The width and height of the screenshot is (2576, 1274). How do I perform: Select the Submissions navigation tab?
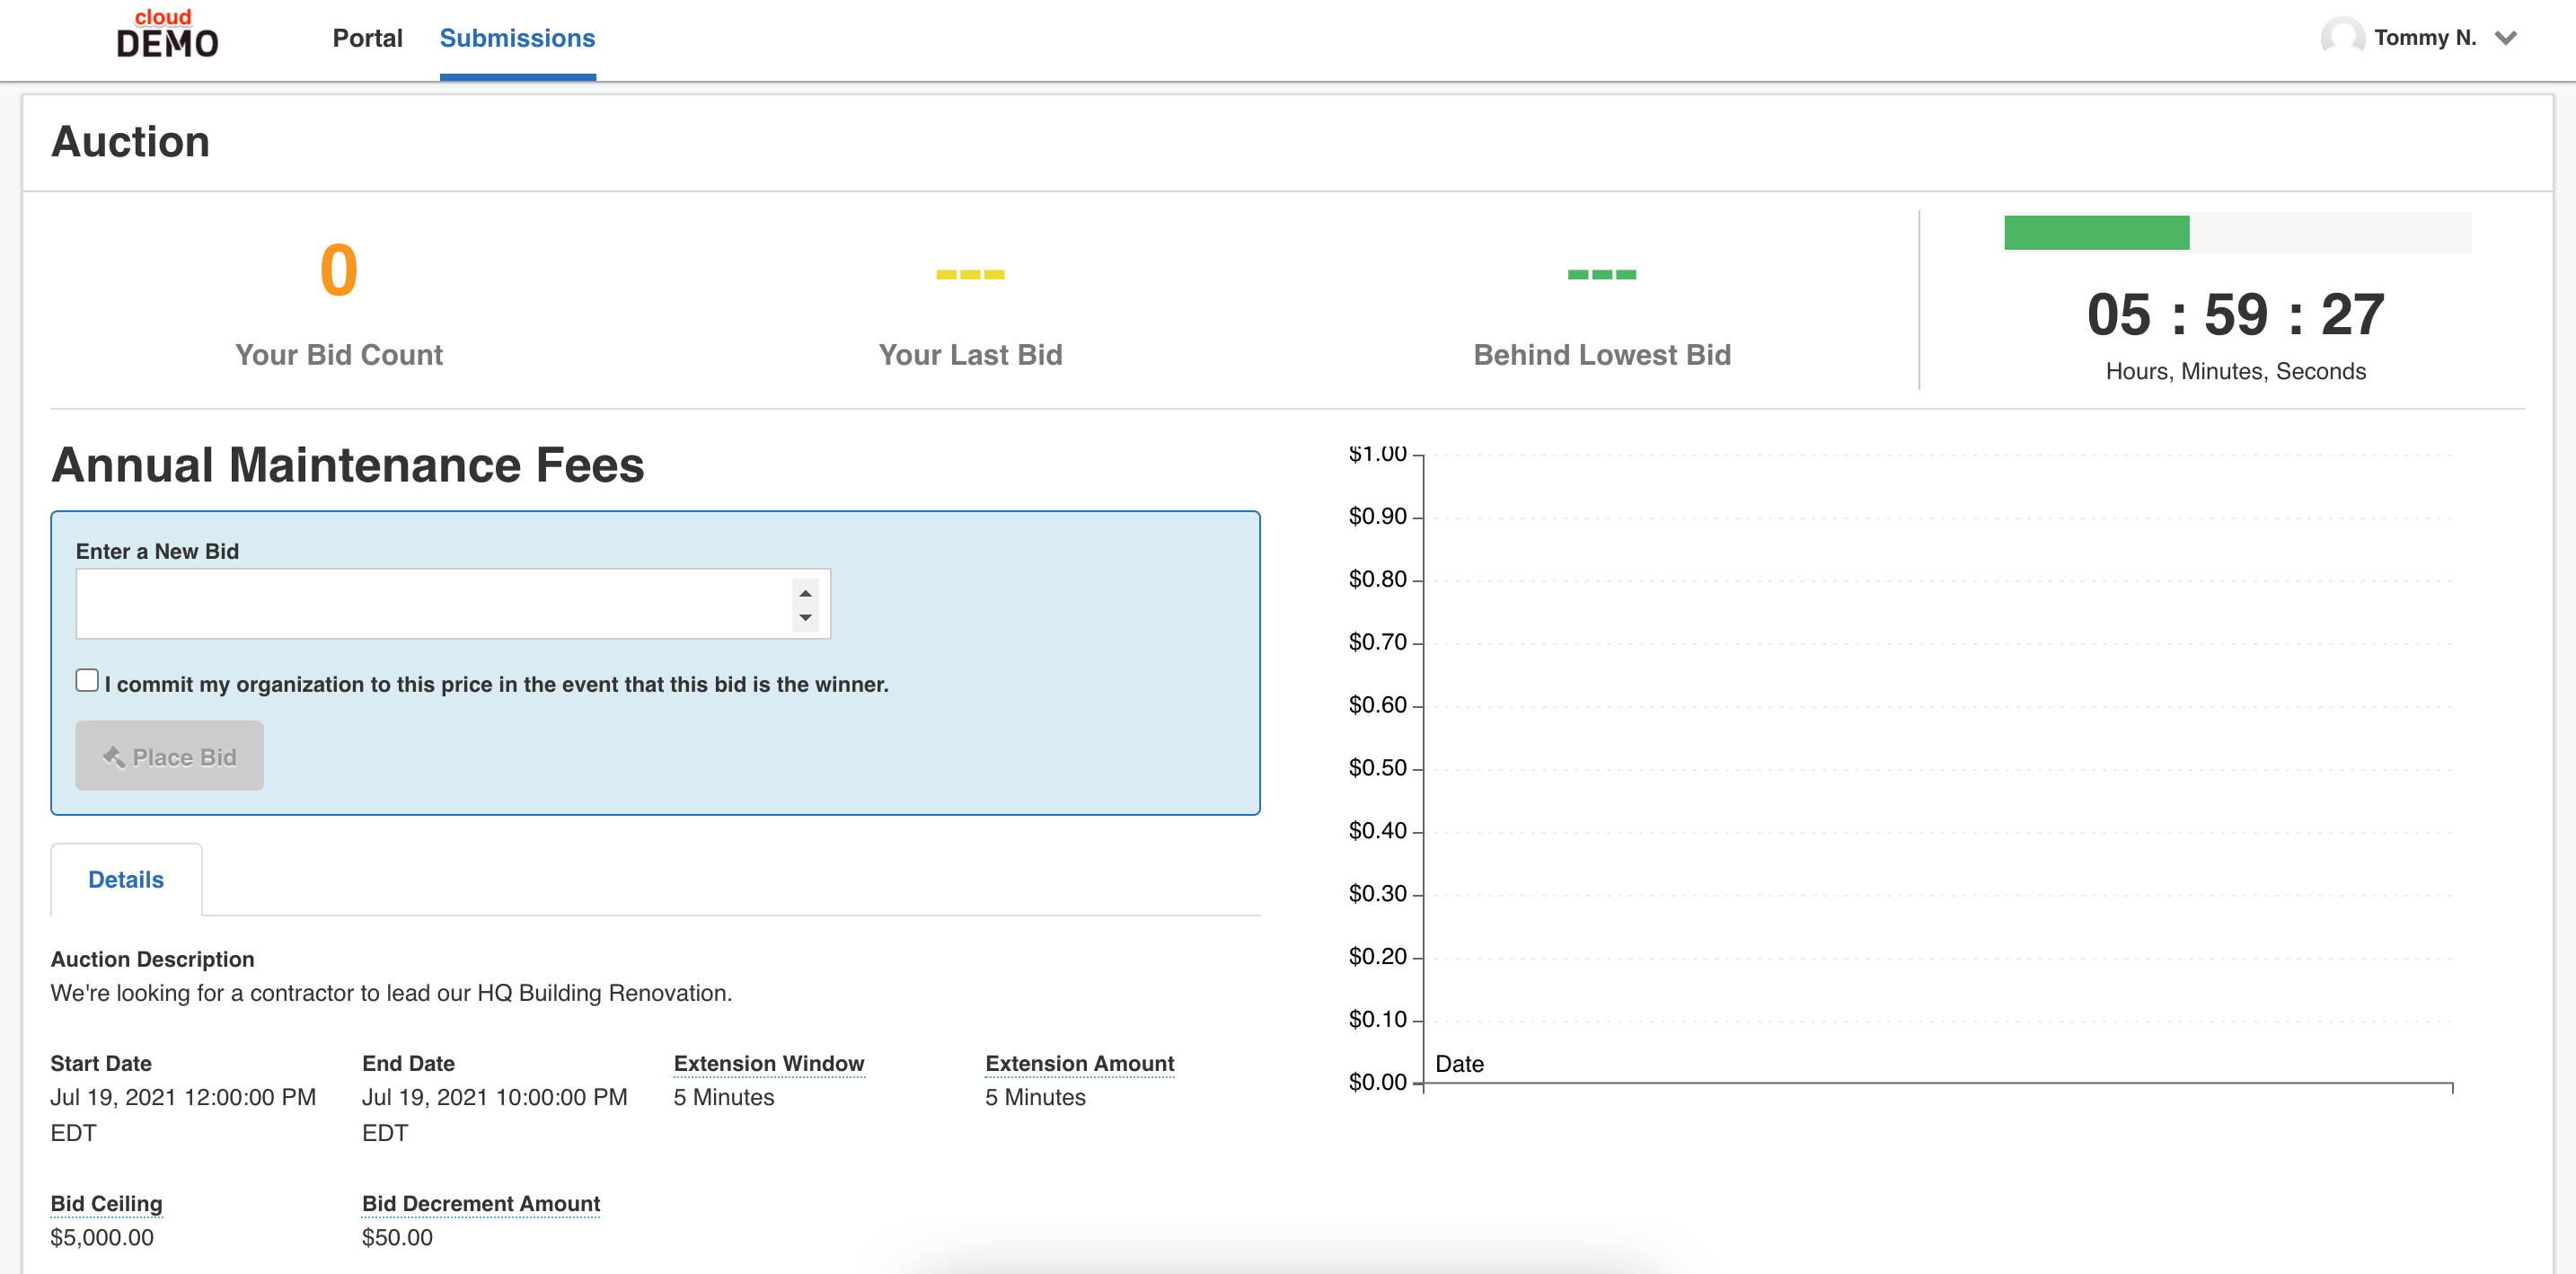[x=517, y=38]
